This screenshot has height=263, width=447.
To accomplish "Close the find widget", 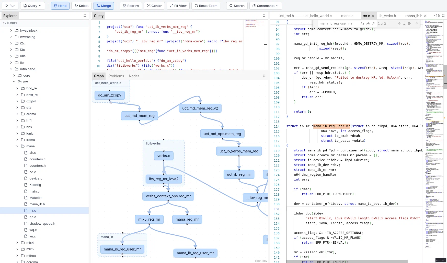I will pos(417,23).
